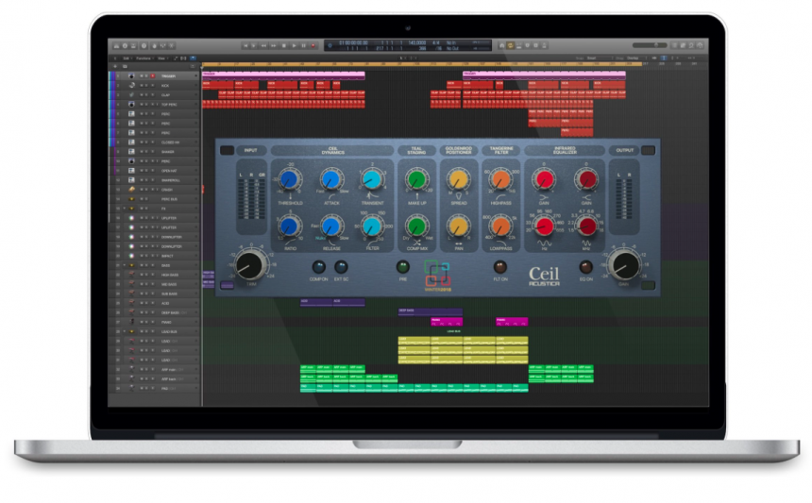Image resolution: width=812 pixels, height=503 pixels.
Task: Click the LCD tempo display
Action: (417, 42)
